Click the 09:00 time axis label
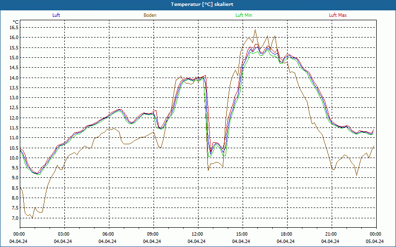The height and width of the screenshot is (247, 396). tap(153, 234)
